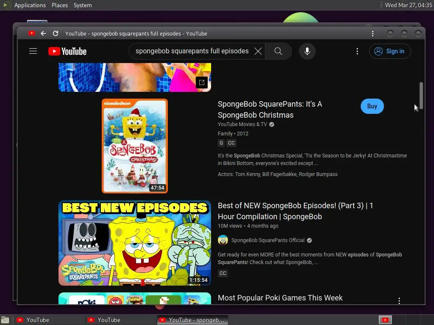
Task: Click the YouTube logo to go home
Action: click(67, 51)
